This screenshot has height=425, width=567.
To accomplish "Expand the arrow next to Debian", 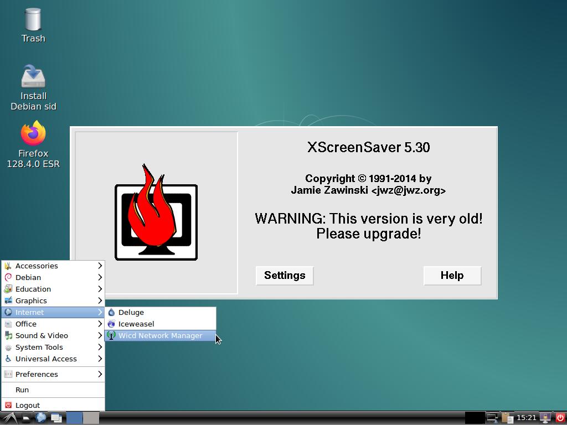I will click(100, 277).
